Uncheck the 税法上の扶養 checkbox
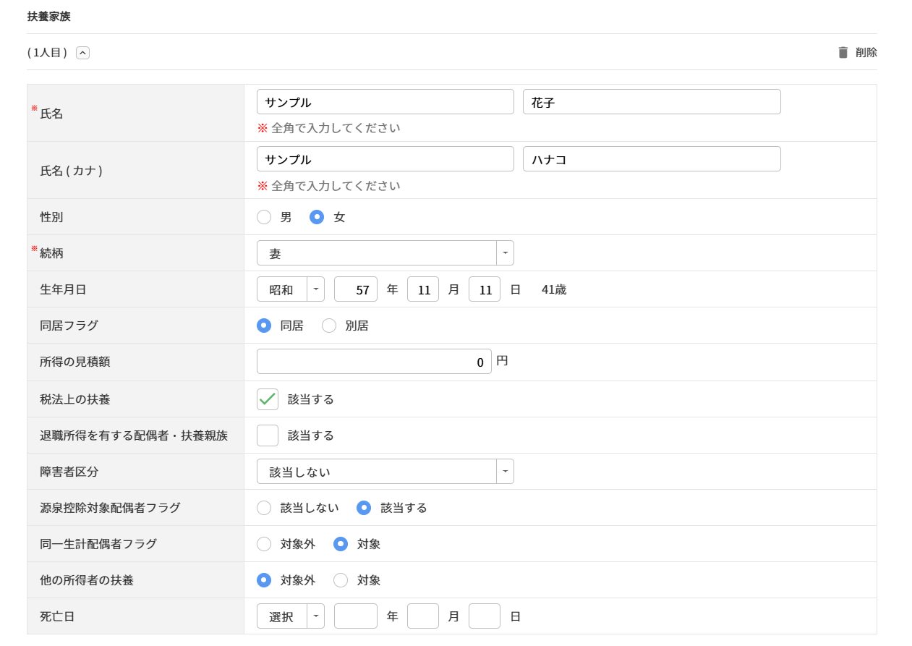The image size is (912, 646). tap(268, 399)
